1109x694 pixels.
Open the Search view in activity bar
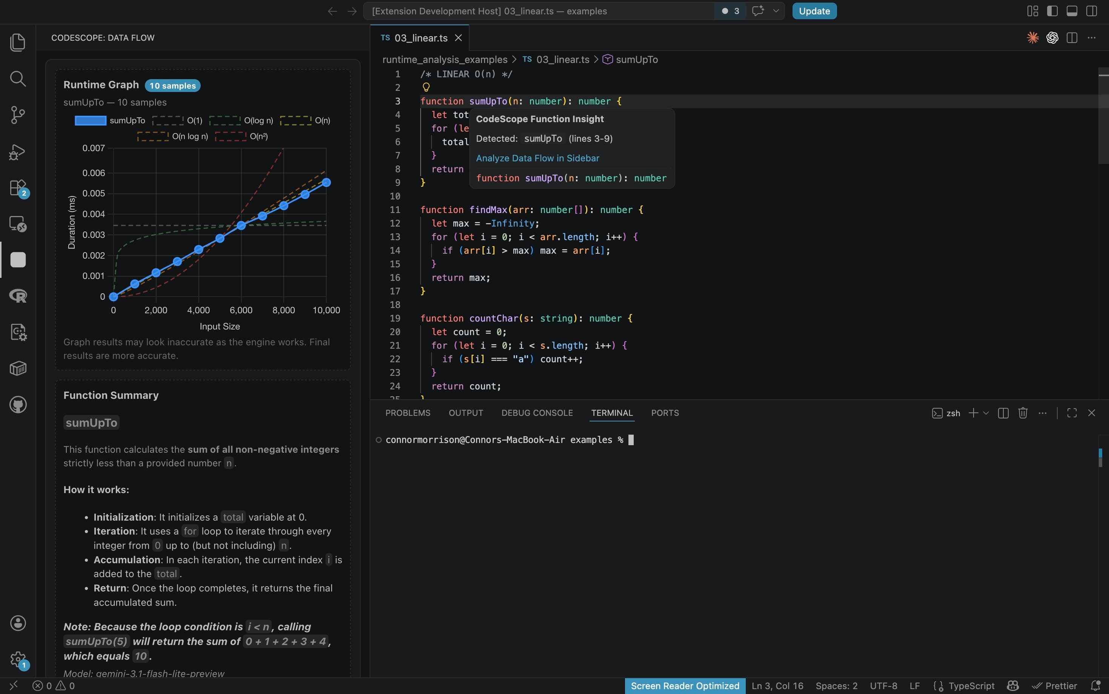point(17,78)
